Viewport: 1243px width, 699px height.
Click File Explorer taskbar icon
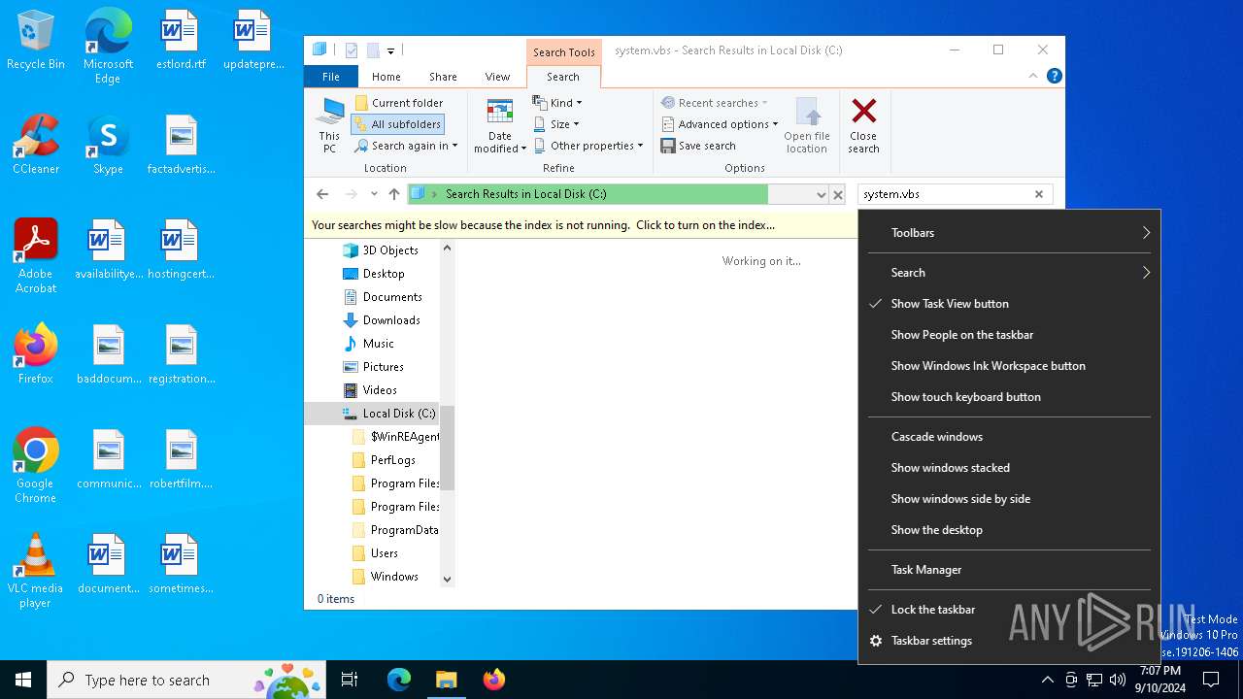click(x=446, y=680)
